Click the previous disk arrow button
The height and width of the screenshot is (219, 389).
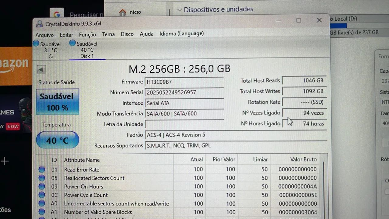41,69
